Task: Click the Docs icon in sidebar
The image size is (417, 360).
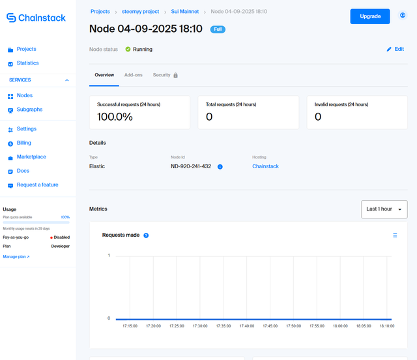Action: tap(10, 172)
